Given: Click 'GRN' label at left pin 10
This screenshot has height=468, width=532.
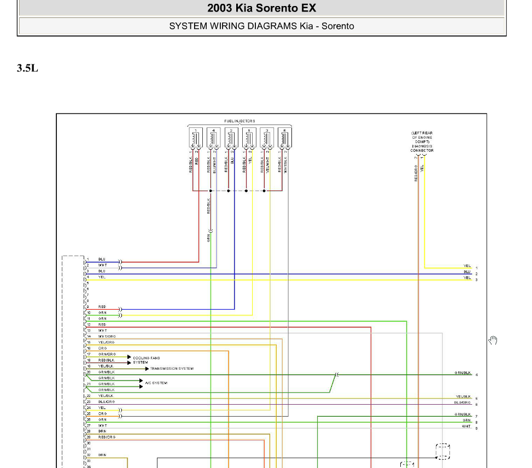Looking at the screenshot, I should (102, 313).
